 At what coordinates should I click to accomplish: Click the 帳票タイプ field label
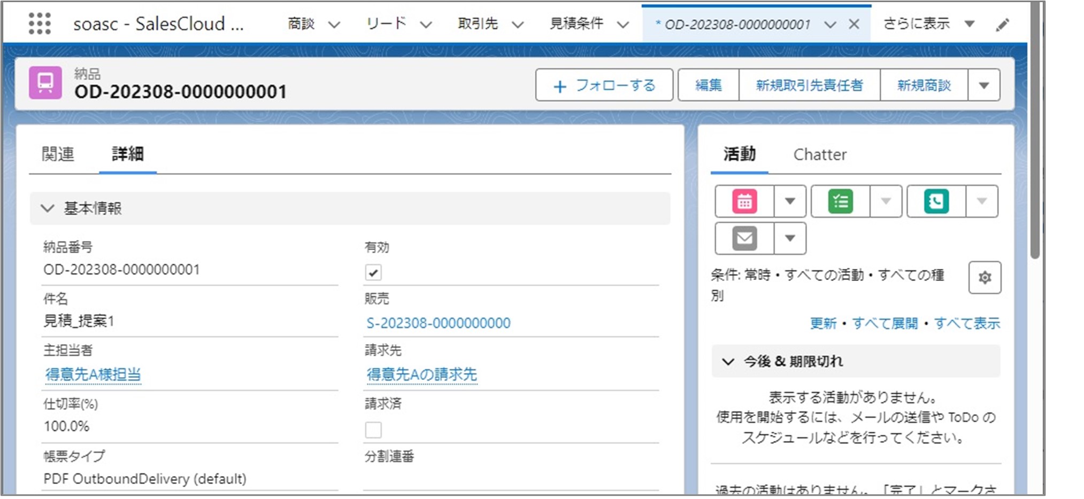[x=74, y=456]
